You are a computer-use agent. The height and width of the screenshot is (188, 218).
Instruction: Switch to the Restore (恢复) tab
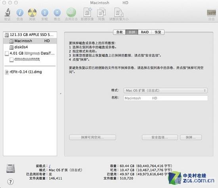click(x=158, y=32)
